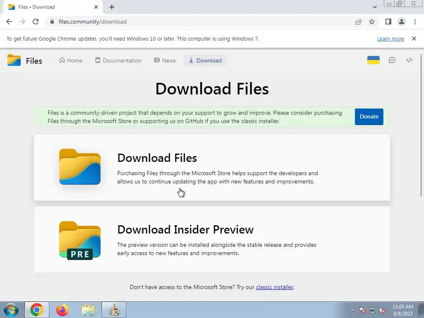Click the muted volume tray icon

point(382,310)
